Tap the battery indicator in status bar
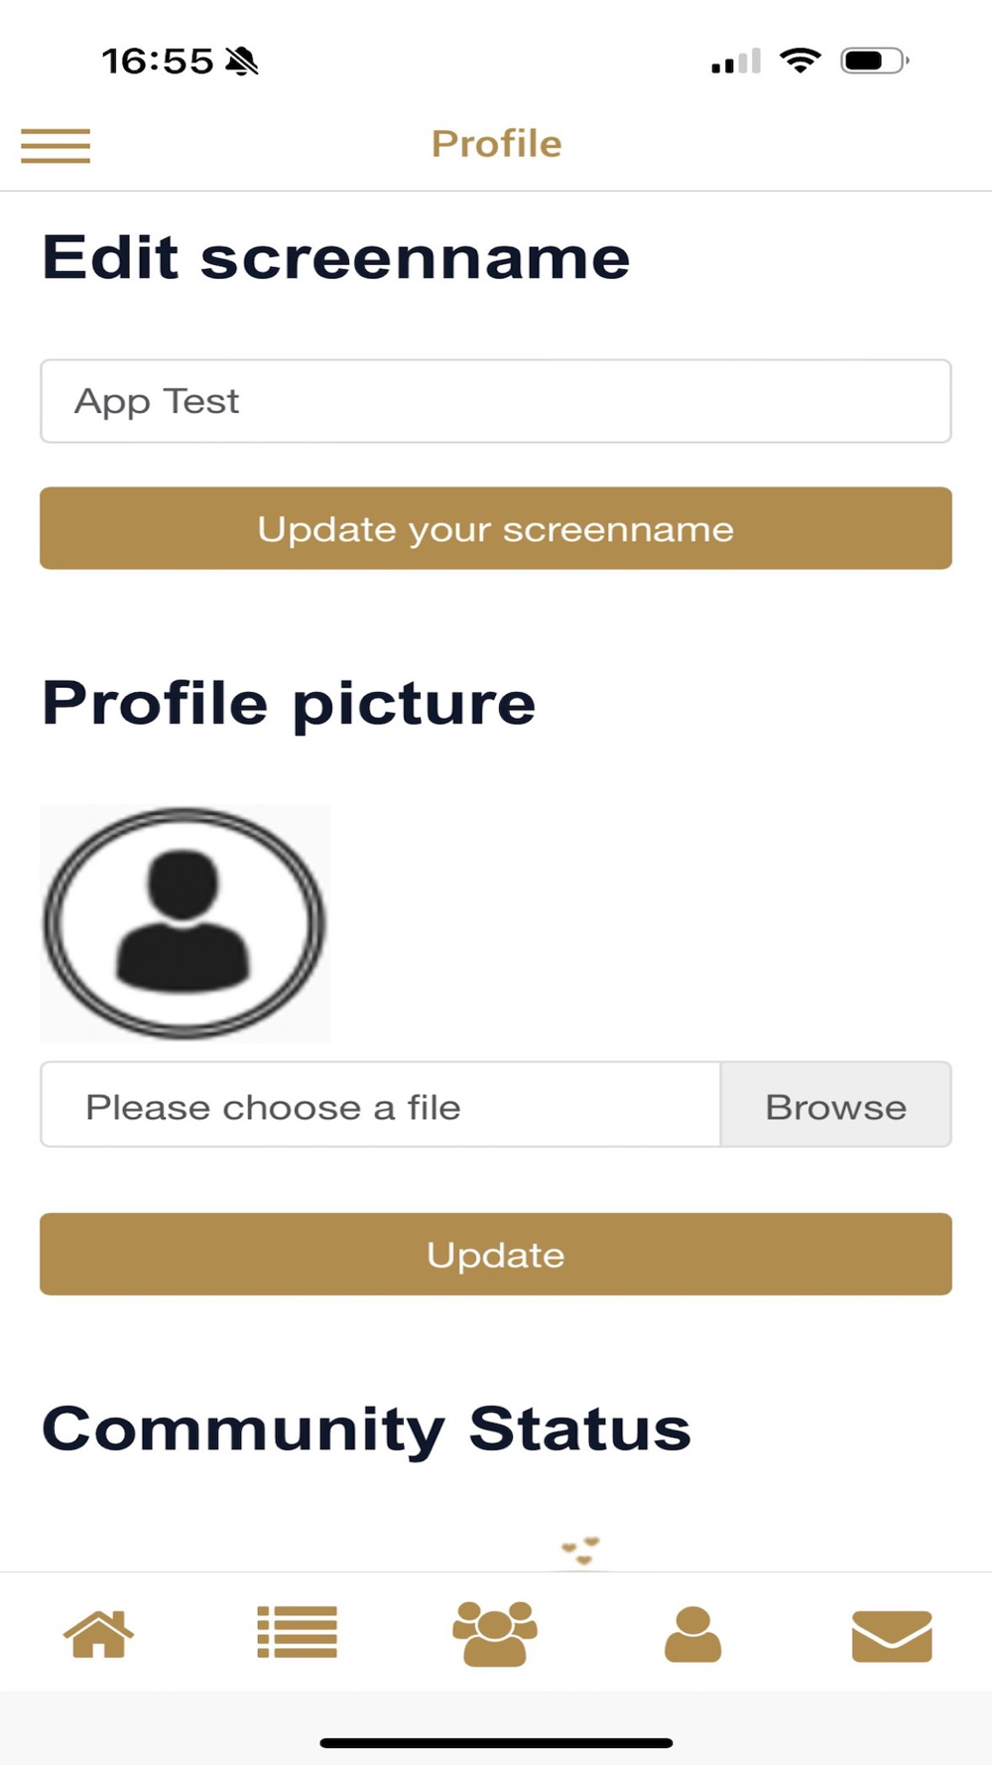The width and height of the screenshot is (992, 1765). (x=873, y=61)
